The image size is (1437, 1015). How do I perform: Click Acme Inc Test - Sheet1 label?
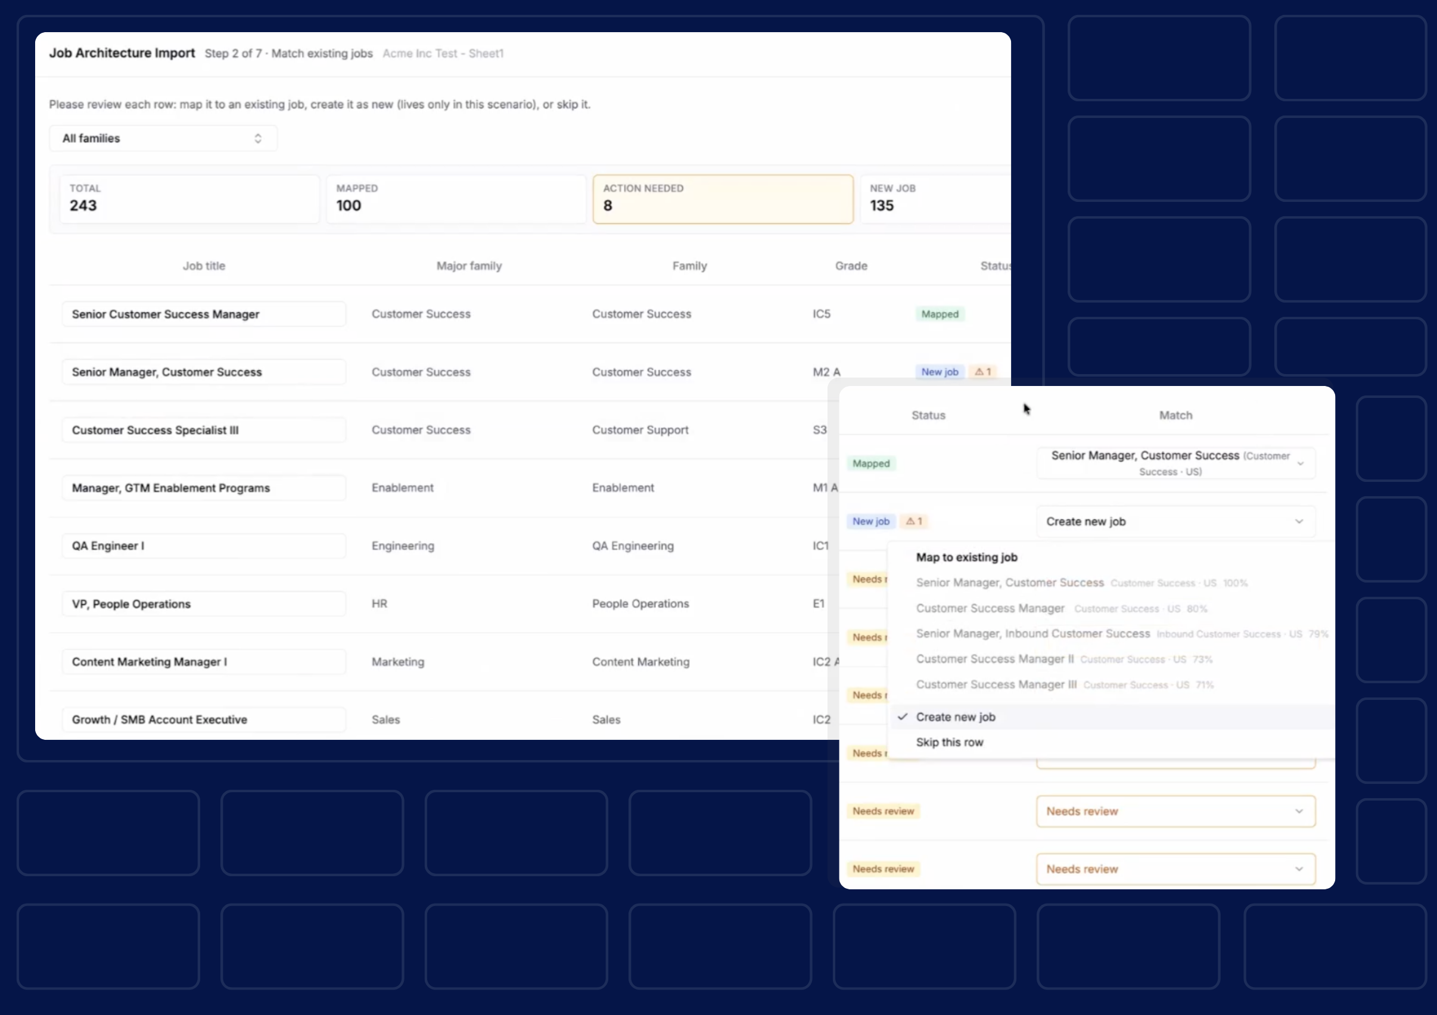[443, 54]
